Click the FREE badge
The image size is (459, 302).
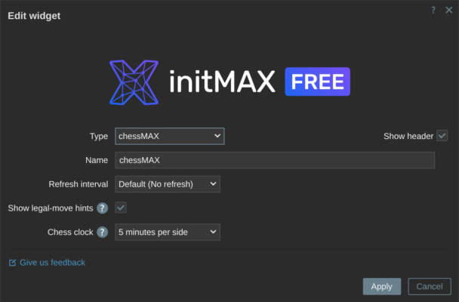[318, 82]
